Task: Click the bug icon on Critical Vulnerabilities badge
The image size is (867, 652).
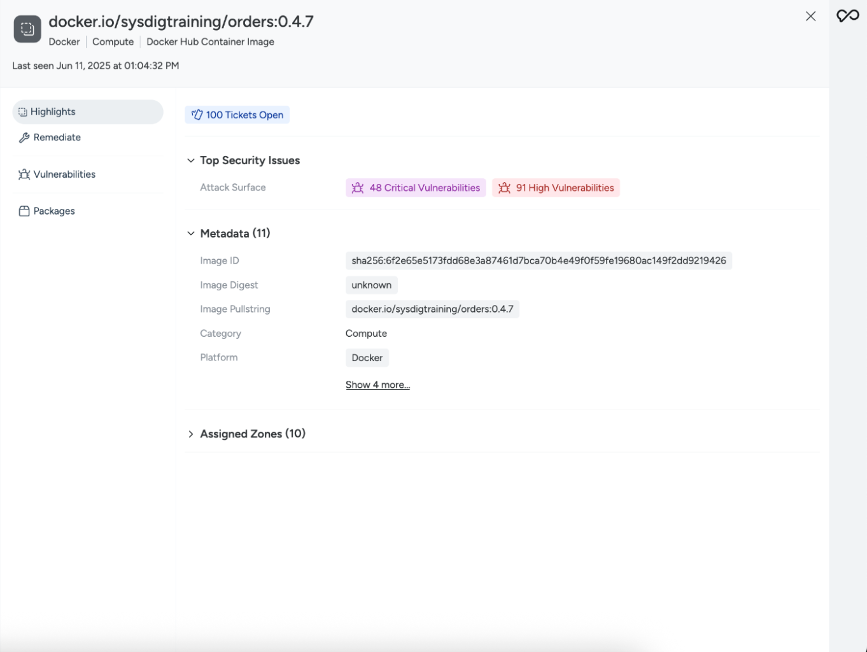Action: point(358,188)
